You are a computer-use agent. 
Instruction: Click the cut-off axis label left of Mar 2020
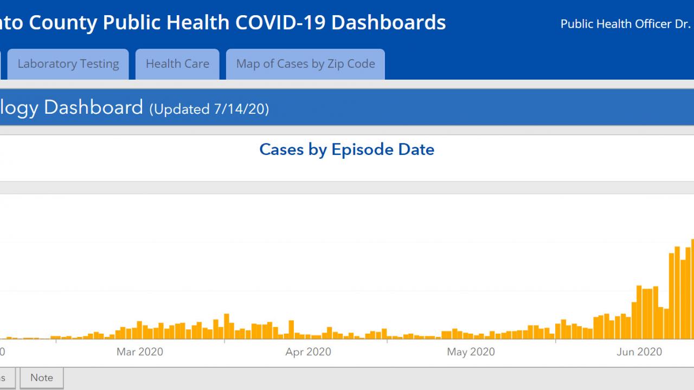pyautogui.click(x=2, y=352)
